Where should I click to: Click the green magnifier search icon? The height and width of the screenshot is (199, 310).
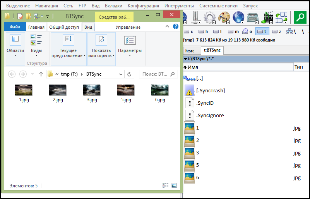pos(300,17)
